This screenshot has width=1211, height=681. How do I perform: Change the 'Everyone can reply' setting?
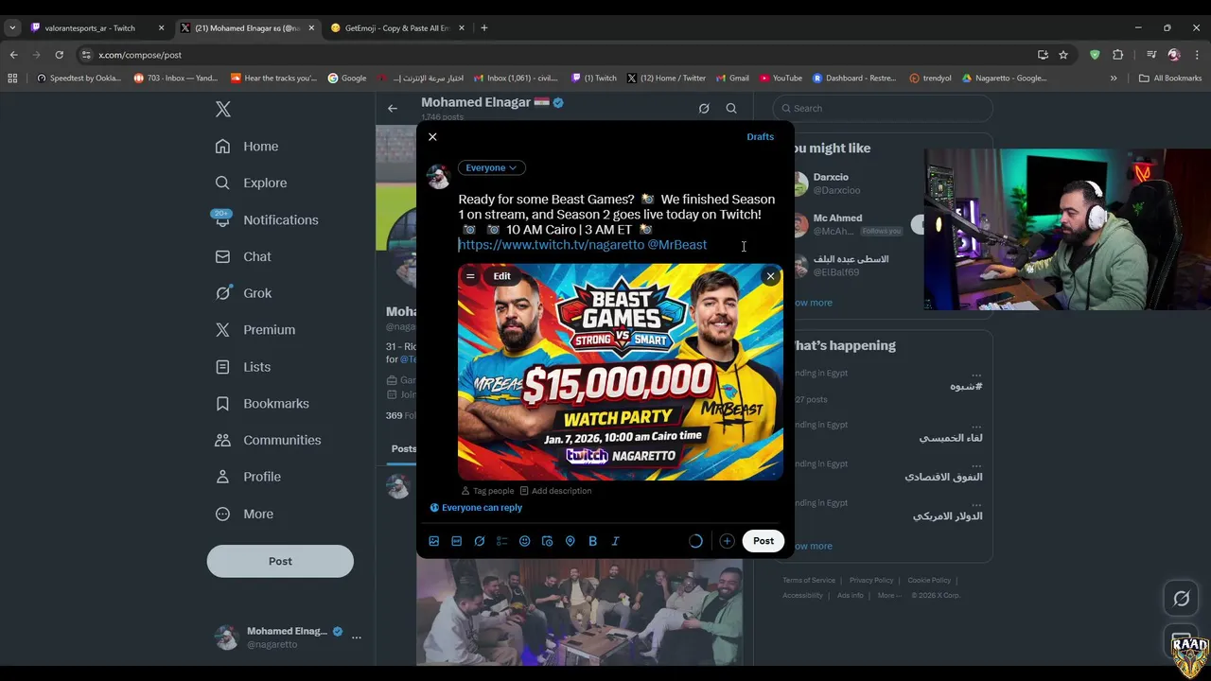click(x=476, y=508)
